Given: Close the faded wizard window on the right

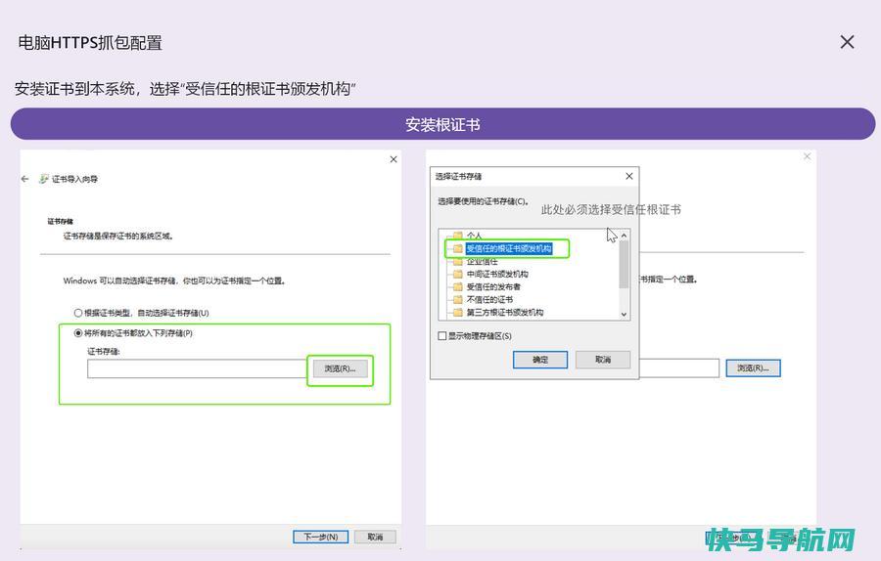Looking at the screenshot, I should pos(807,156).
